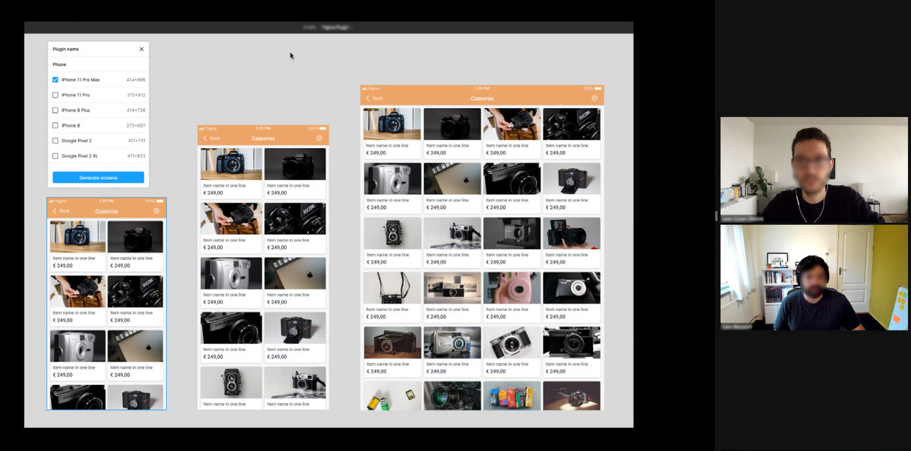This screenshot has width=911, height=451.
Task: Select the pink instant camera thumbnail
Action: pyautogui.click(x=512, y=288)
